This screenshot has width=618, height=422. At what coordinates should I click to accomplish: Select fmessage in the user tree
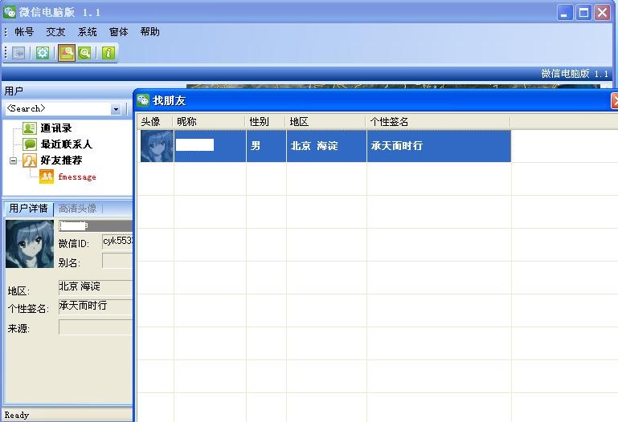(x=77, y=177)
